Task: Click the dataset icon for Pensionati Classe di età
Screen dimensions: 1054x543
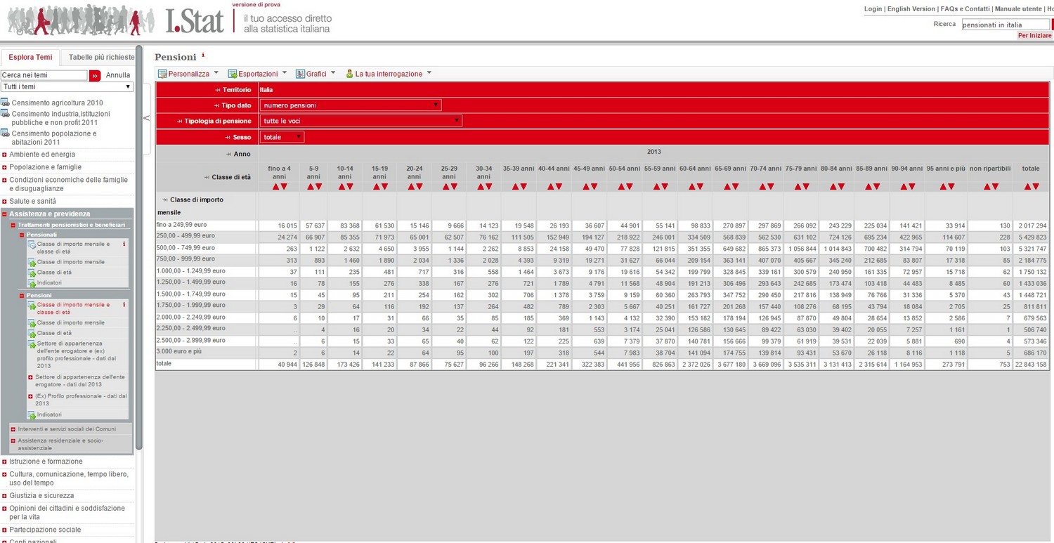Action: [x=31, y=273]
